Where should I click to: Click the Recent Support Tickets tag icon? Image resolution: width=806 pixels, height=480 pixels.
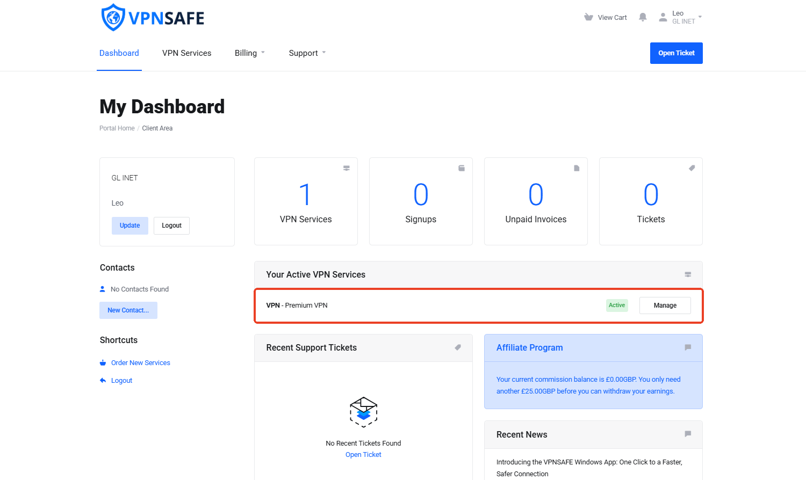458,347
